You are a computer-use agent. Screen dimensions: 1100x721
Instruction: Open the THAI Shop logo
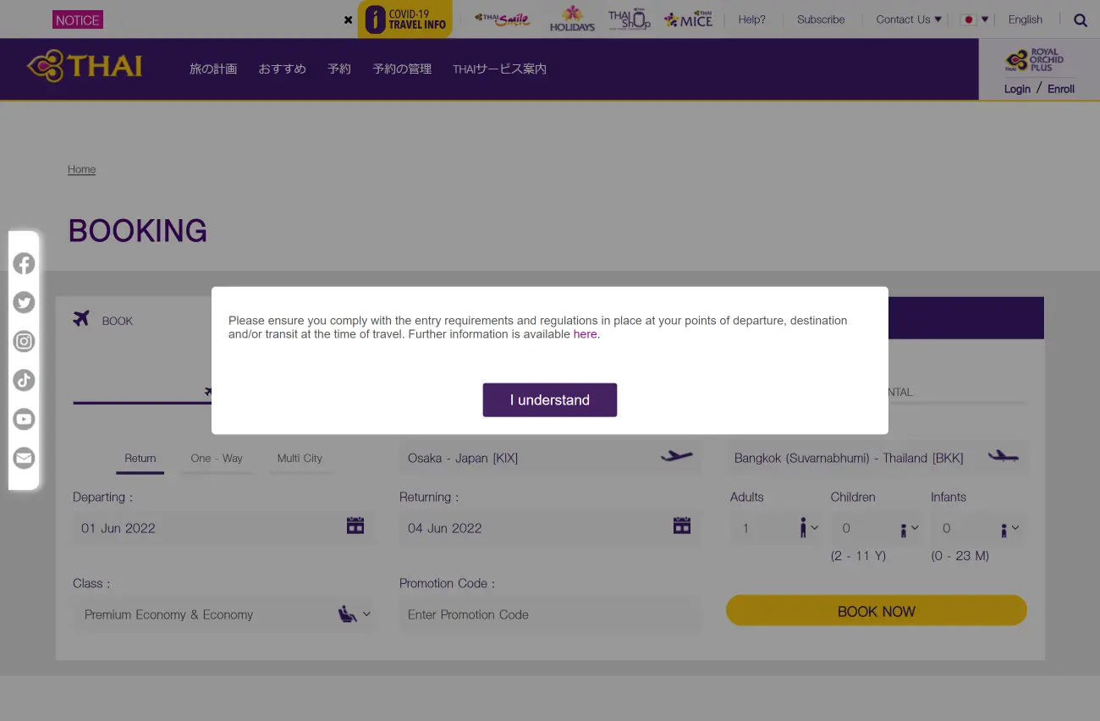point(630,19)
